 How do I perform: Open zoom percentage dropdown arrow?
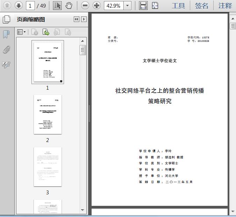point(127,6)
